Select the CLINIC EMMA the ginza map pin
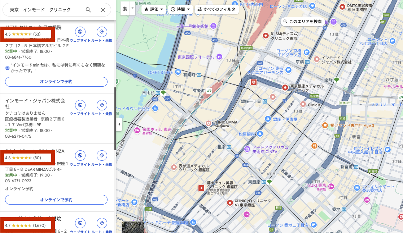 click(x=209, y=123)
